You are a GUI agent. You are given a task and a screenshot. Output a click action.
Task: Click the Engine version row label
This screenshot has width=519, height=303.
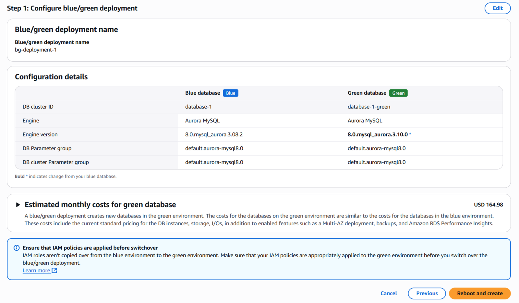click(x=40, y=134)
